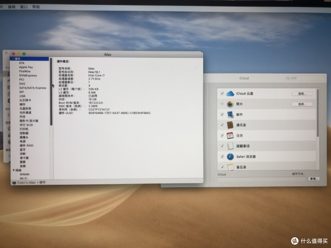Collapse the 硬件 tree section
The width and height of the screenshot is (331, 248).
[13, 59]
